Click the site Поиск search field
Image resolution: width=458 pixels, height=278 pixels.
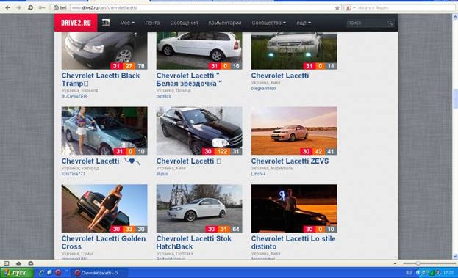[365, 23]
